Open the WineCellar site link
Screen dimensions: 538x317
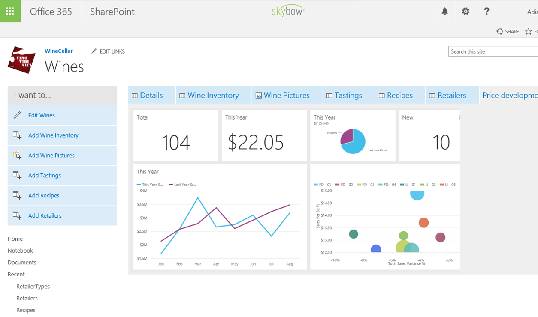pyautogui.click(x=58, y=51)
